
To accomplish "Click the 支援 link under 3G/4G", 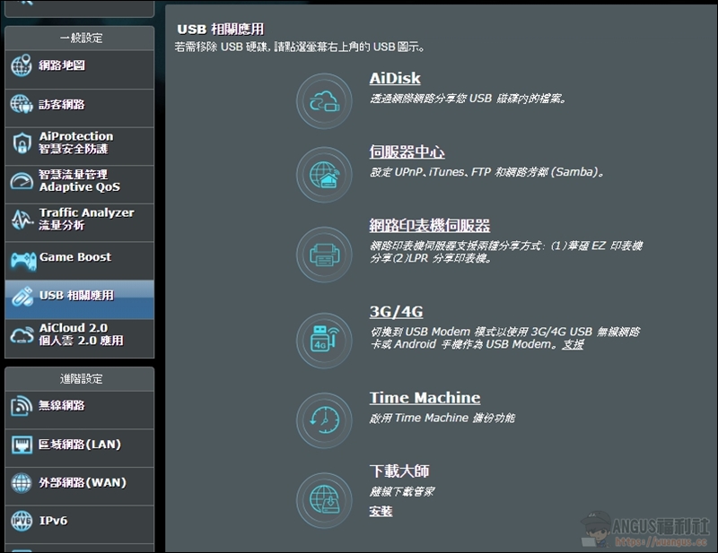I will (x=573, y=345).
